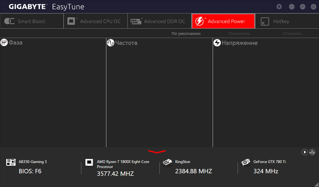This screenshot has width=319, height=187.
Task: Switch to Advanced CPU OC tab
Action: tap(95, 21)
